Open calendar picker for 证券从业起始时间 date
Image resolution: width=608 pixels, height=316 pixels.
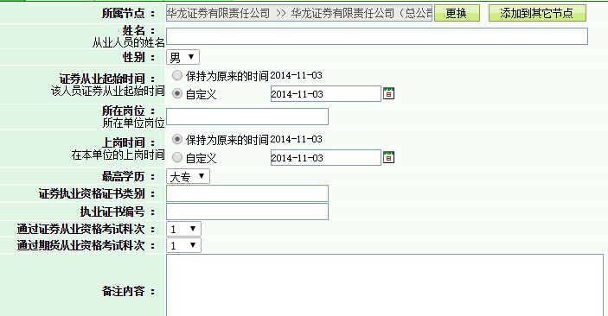coord(388,93)
